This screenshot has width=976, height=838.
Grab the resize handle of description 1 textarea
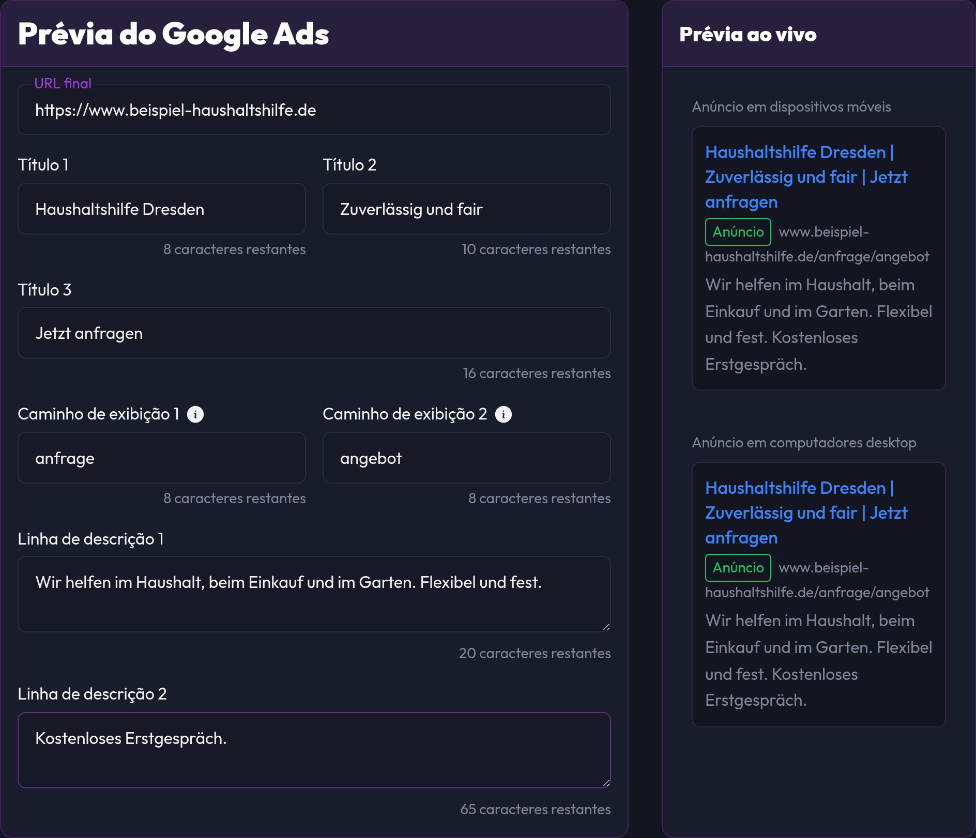[606, 627]
